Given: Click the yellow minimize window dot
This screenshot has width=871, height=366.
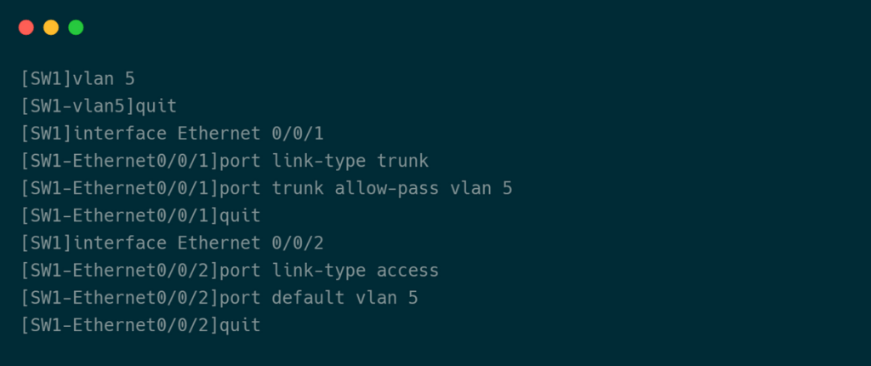Looking at the screenshot, I should [51, 27].
